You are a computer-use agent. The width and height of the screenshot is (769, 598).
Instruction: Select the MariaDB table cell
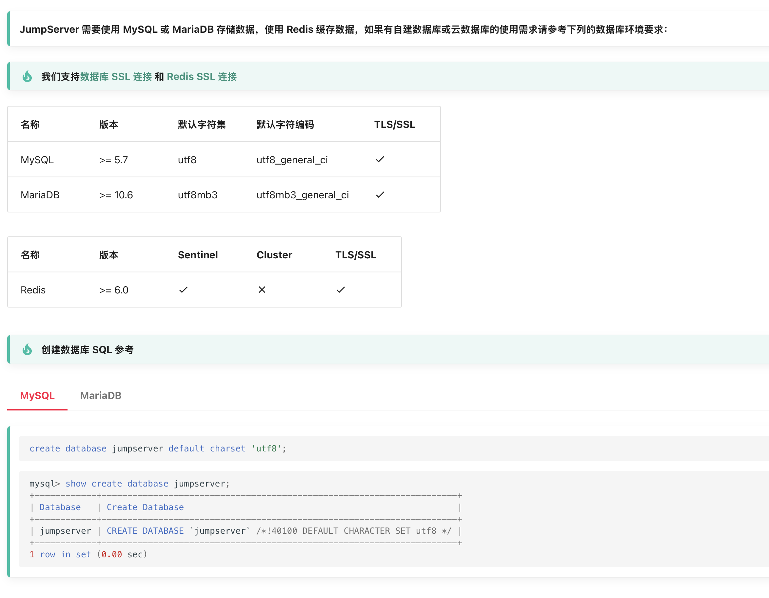click(x=40, y=195)
